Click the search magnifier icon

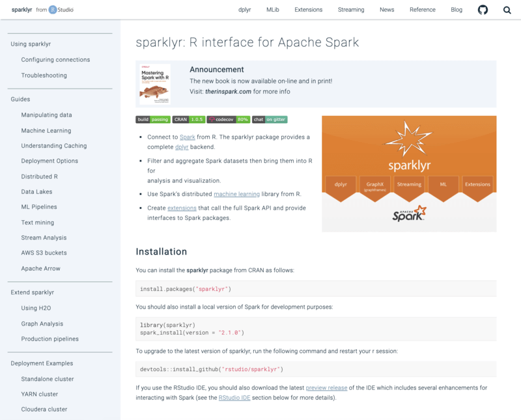click(507, 10)
